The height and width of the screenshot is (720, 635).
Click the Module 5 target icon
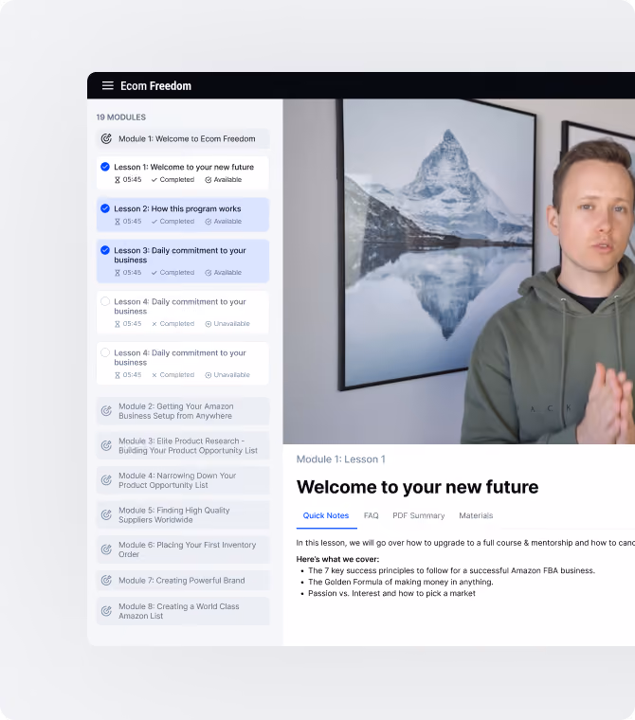106,514
